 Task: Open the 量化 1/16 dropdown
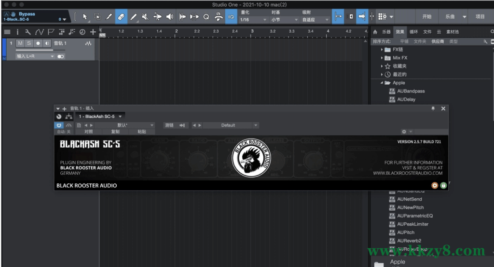253,19
